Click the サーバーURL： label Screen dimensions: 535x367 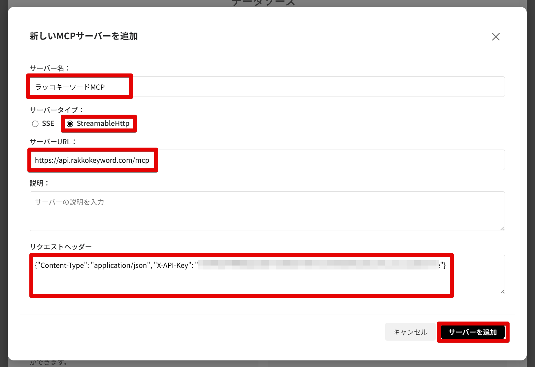point(53,142)
